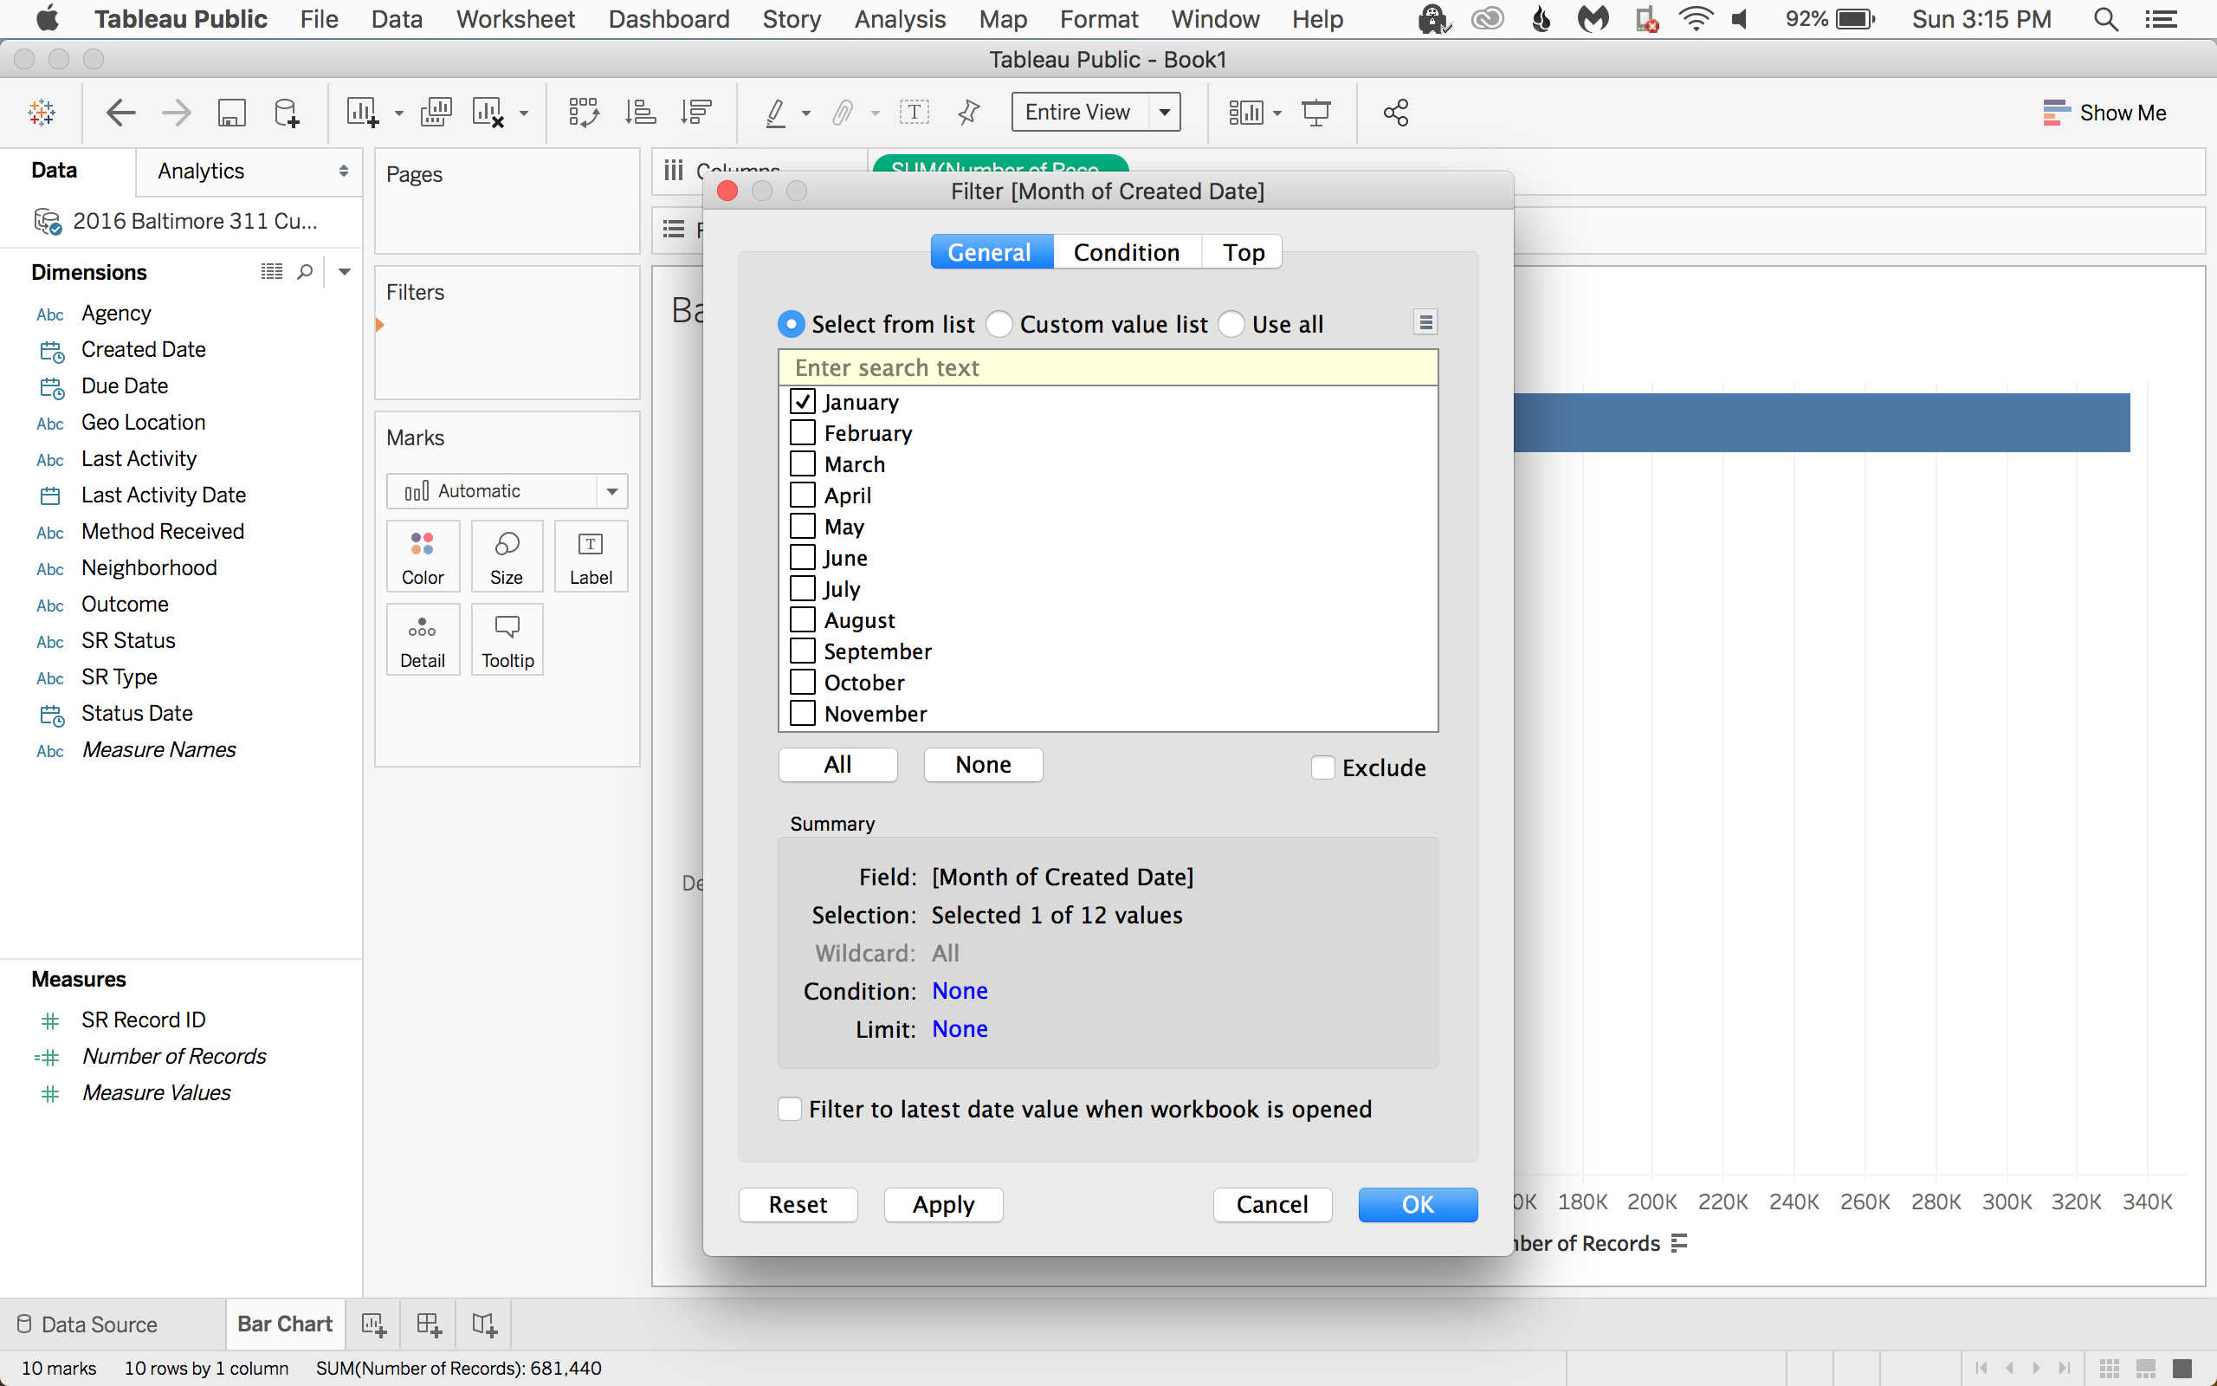Switch to the Analytics tab
Viewport: 2217px width, 1386px height.
pos(201,172)
